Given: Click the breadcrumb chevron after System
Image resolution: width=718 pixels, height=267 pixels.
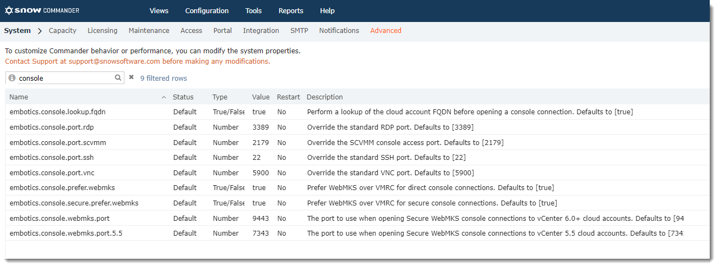Looking at the screenshot, I should (40, 31).
